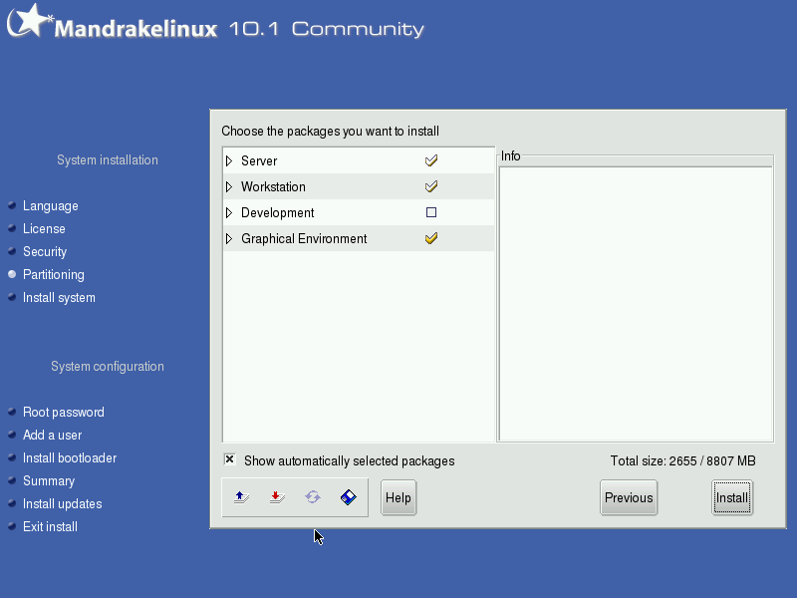This screenshot has width=797, height=598.
Task: Click the floppy disk icon
Action: [348, 497]
